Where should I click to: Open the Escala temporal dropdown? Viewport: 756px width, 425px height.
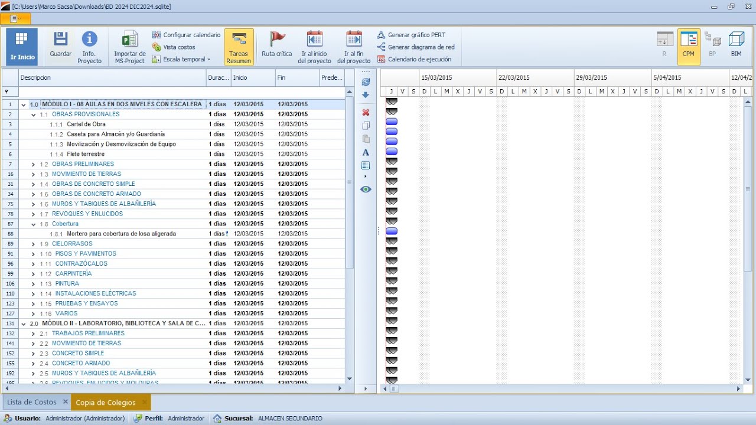tap(181, 59)
